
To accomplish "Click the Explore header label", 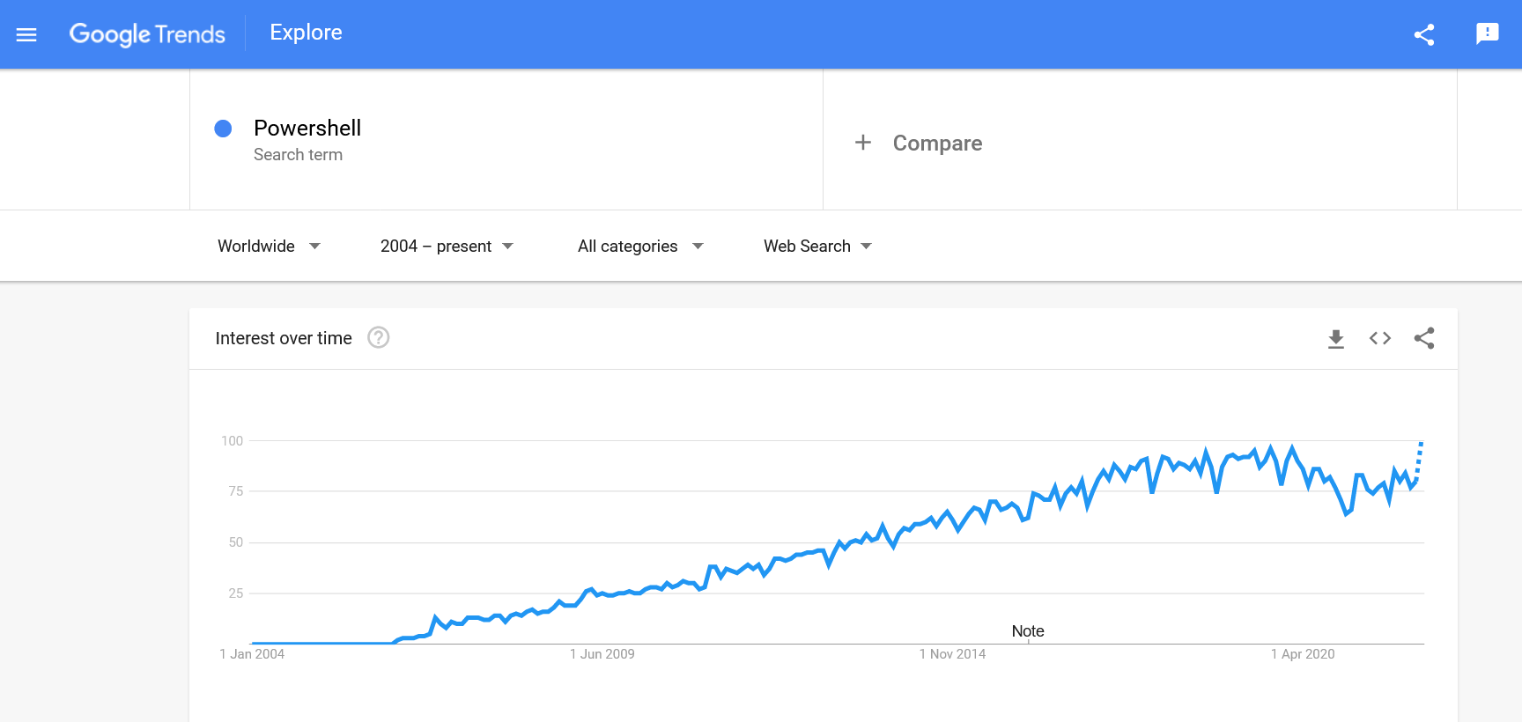I will point(306,33).
